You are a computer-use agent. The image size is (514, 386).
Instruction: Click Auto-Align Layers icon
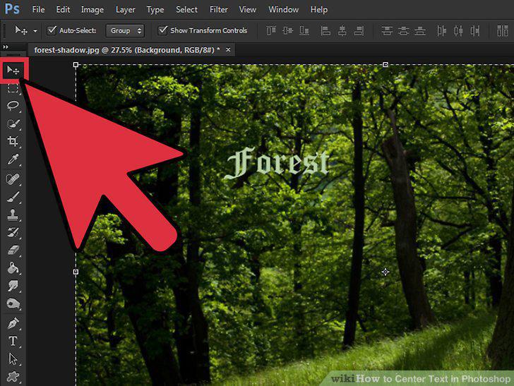tap(502, 30)
